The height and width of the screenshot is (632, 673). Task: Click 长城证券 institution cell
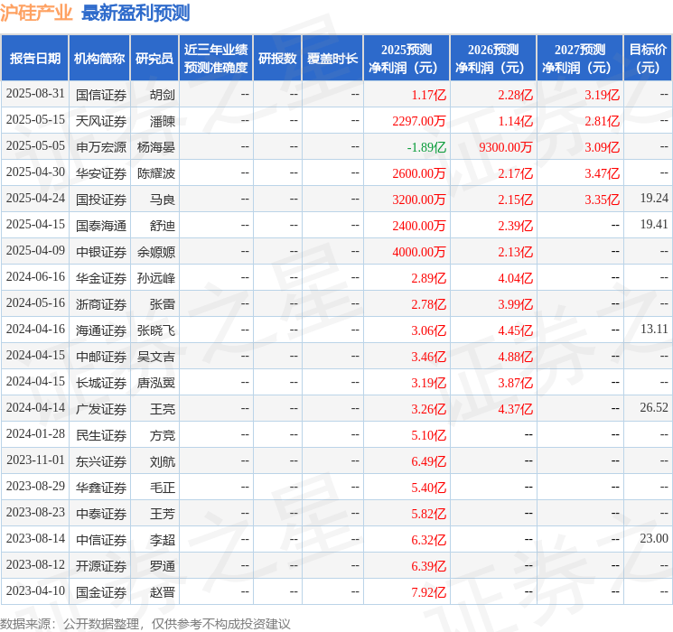click(101, 383)
